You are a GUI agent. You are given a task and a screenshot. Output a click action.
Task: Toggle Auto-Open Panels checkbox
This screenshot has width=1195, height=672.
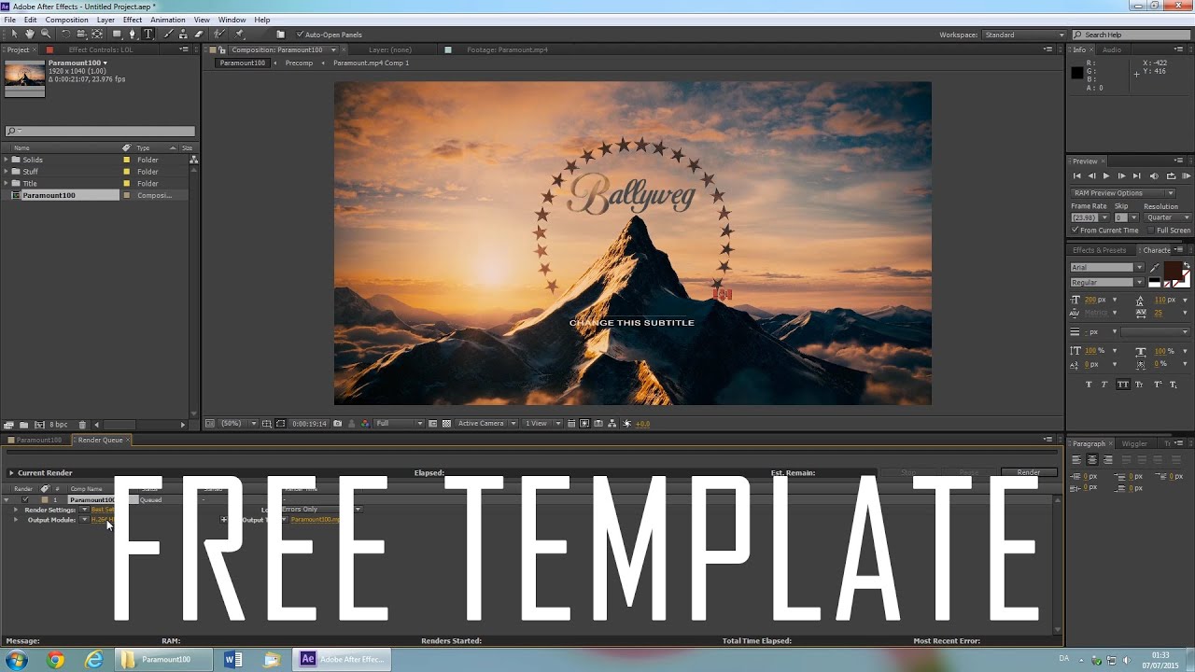click(300, 35)
